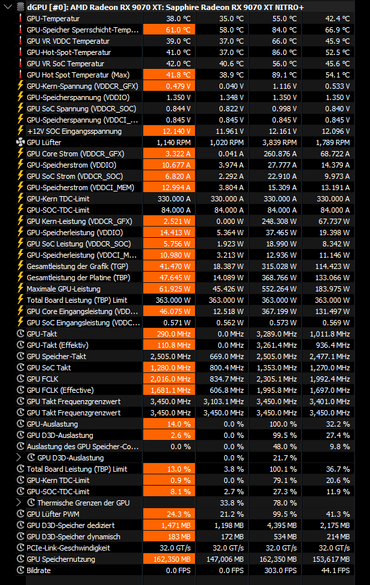Expand the GPU D3D-Auslastung sub-tree

tap(19, 457)
